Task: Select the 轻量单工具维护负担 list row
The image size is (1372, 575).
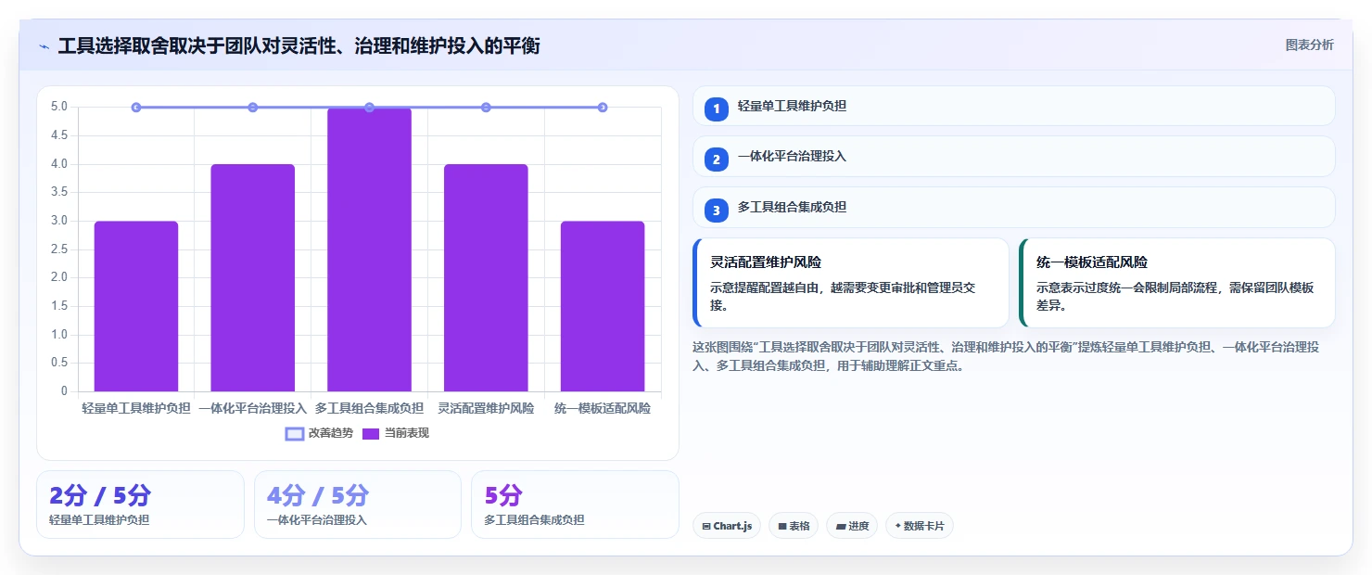Action: click(x=1014, y=106)
